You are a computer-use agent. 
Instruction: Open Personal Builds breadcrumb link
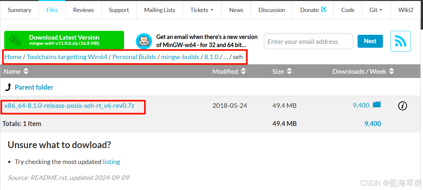tap(134, 57)
